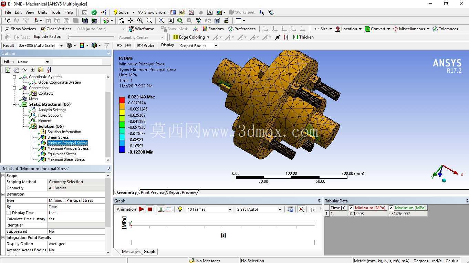The height and width of the screenshot is (263, 469).
Task: Click the outline sort icon
Action: [49, 70]
